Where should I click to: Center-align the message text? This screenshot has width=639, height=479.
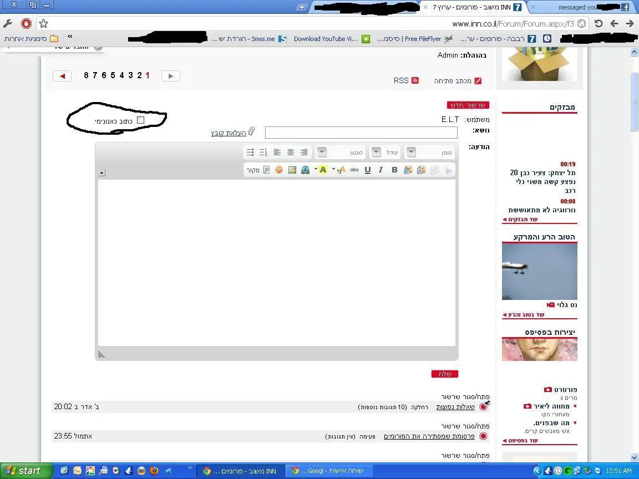pyautogui.click(x=290, y=152)
